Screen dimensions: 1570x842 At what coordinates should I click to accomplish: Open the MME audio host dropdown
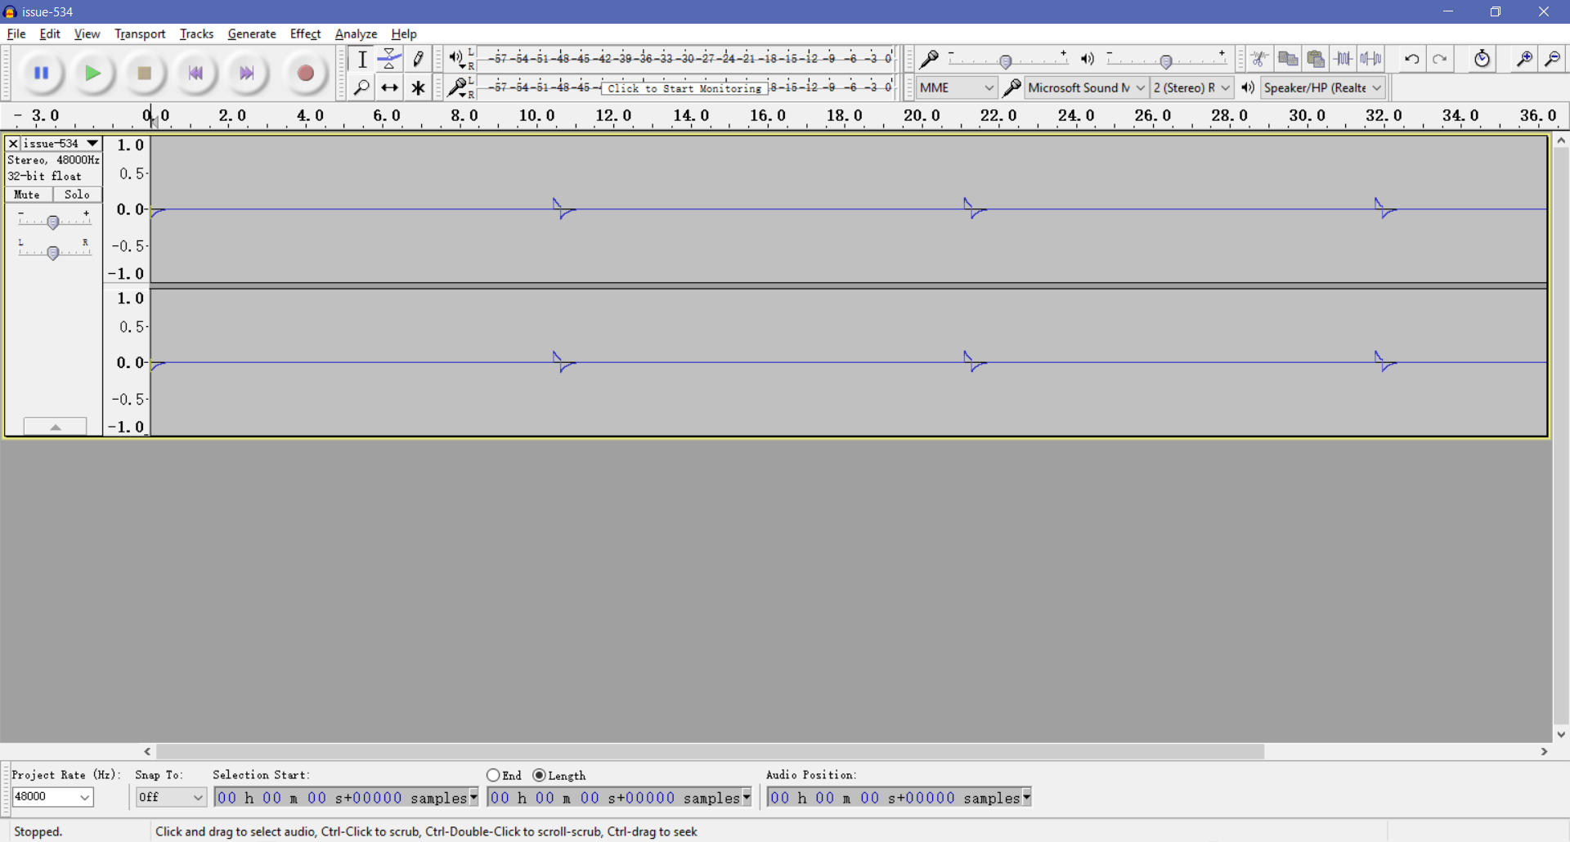(956, 87)
